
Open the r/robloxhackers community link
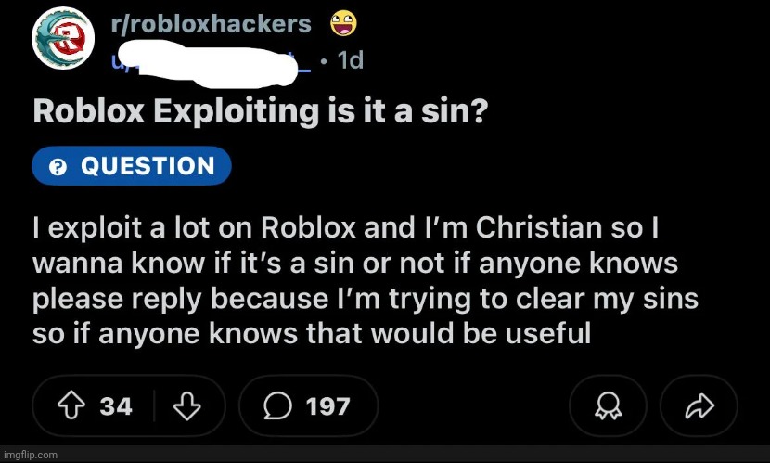212,23
